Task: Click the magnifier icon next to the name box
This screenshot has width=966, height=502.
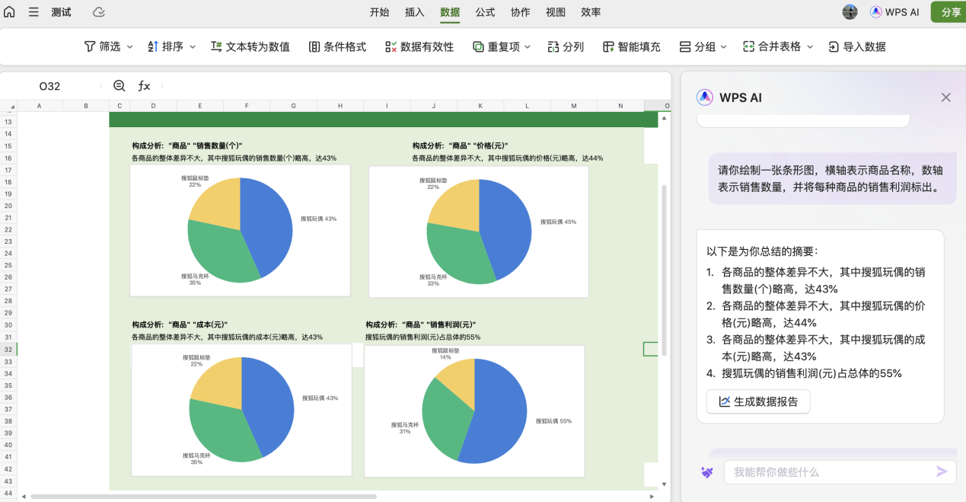Action: 118,85
